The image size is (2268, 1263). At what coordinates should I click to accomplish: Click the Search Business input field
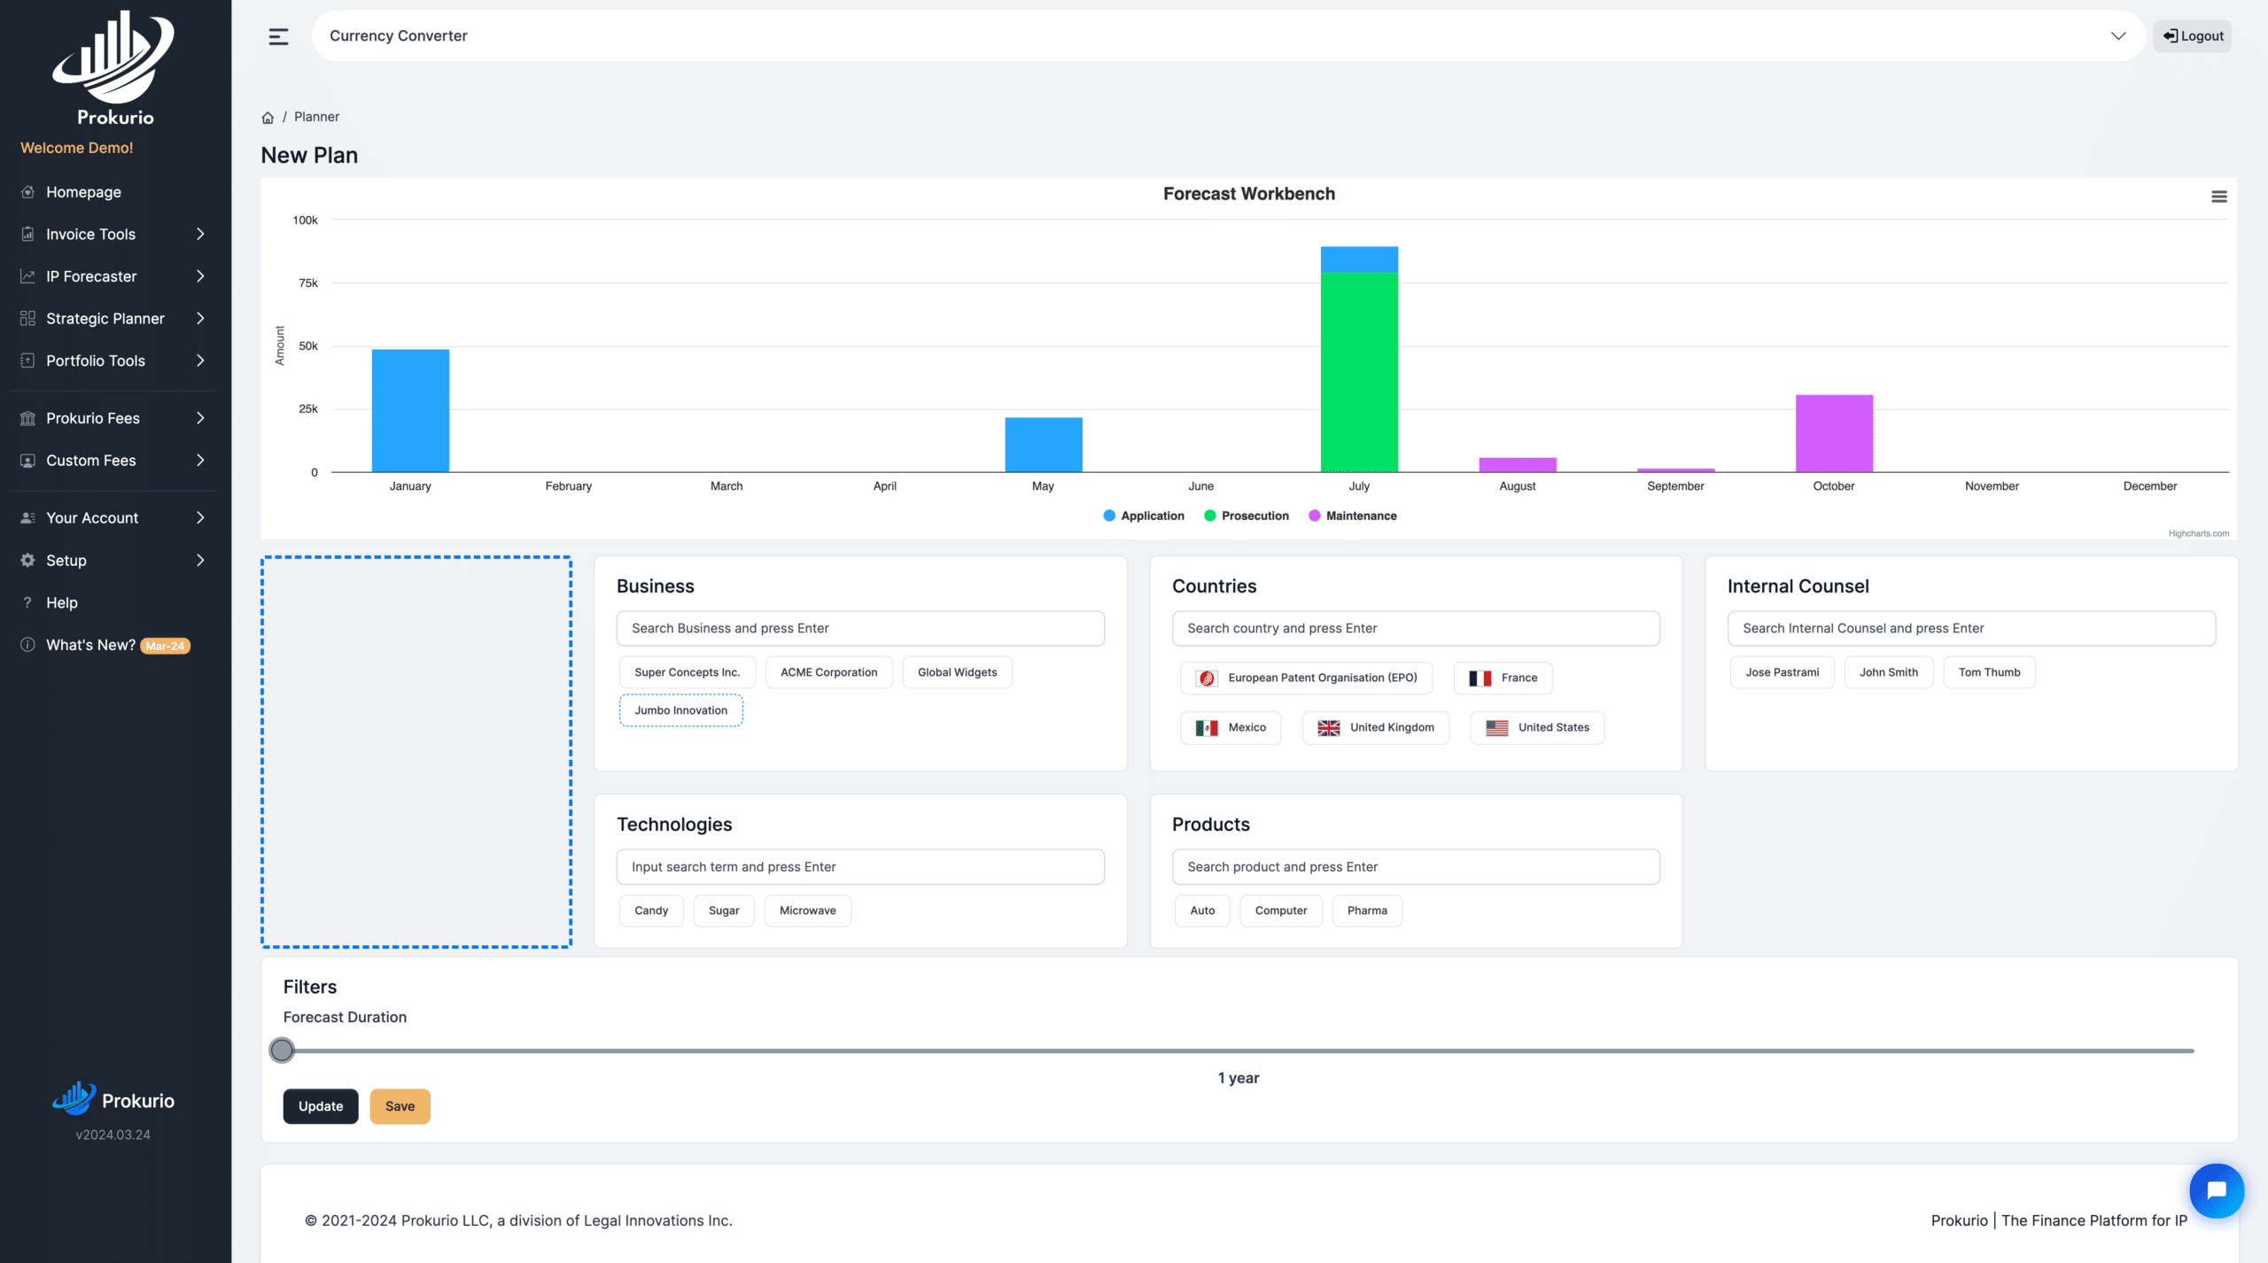[x=860, y=628]
